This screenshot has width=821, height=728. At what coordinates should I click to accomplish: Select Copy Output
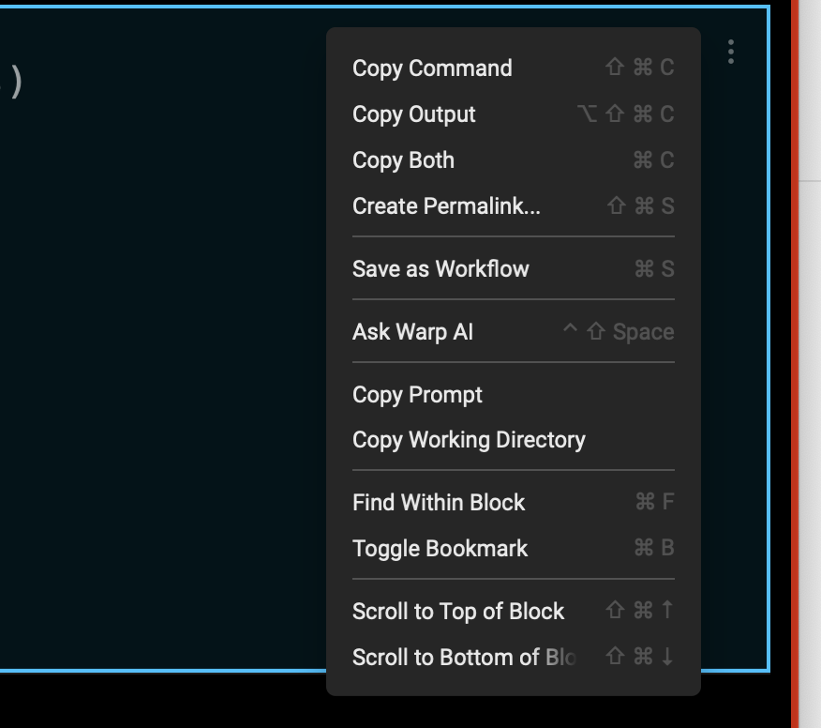(413, 114)
